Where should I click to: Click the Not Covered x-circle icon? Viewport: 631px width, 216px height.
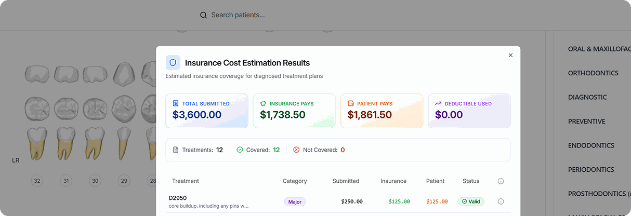[296, 150]
